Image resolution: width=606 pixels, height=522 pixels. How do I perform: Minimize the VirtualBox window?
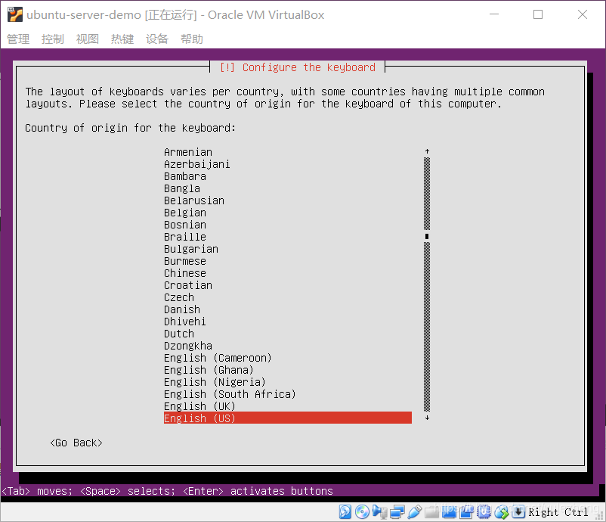point(494,14)
